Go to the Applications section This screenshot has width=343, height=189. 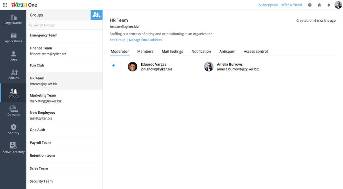pyautogui.click(x=13, y=37)
